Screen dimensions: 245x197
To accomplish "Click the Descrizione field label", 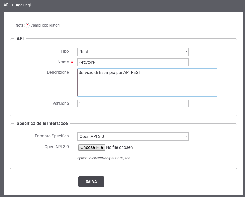I will click(x=58, y=72).
